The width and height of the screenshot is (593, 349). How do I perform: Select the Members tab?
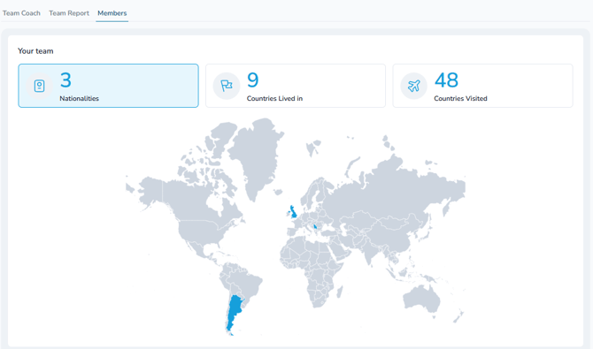pyautogui.click(x=112, y=13)
